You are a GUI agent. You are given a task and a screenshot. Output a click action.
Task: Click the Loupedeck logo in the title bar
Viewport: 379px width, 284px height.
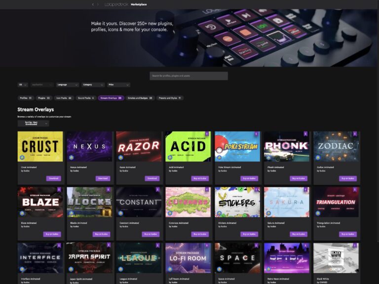click(116, 4)
